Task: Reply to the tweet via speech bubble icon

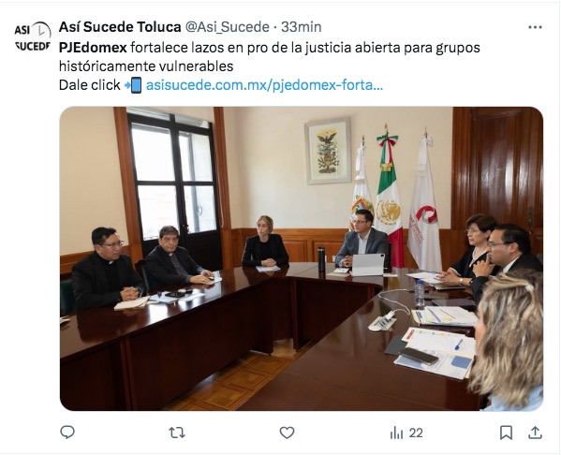Action: click(67, 433)
